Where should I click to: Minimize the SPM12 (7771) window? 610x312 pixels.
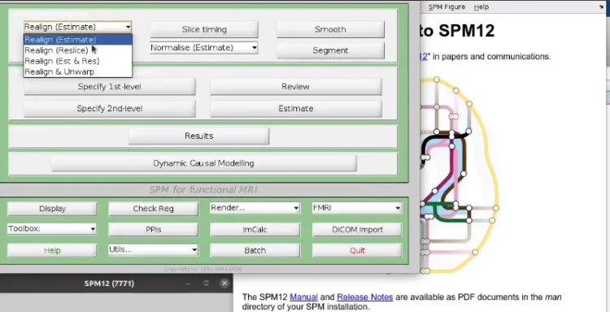tap(189, 284)
